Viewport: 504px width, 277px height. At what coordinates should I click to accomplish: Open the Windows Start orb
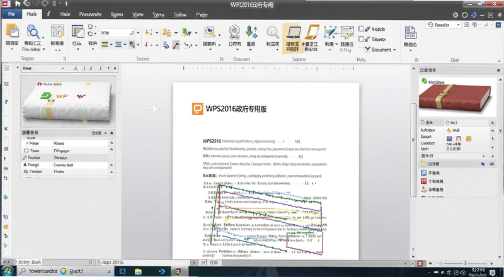[x=8, y=271]
